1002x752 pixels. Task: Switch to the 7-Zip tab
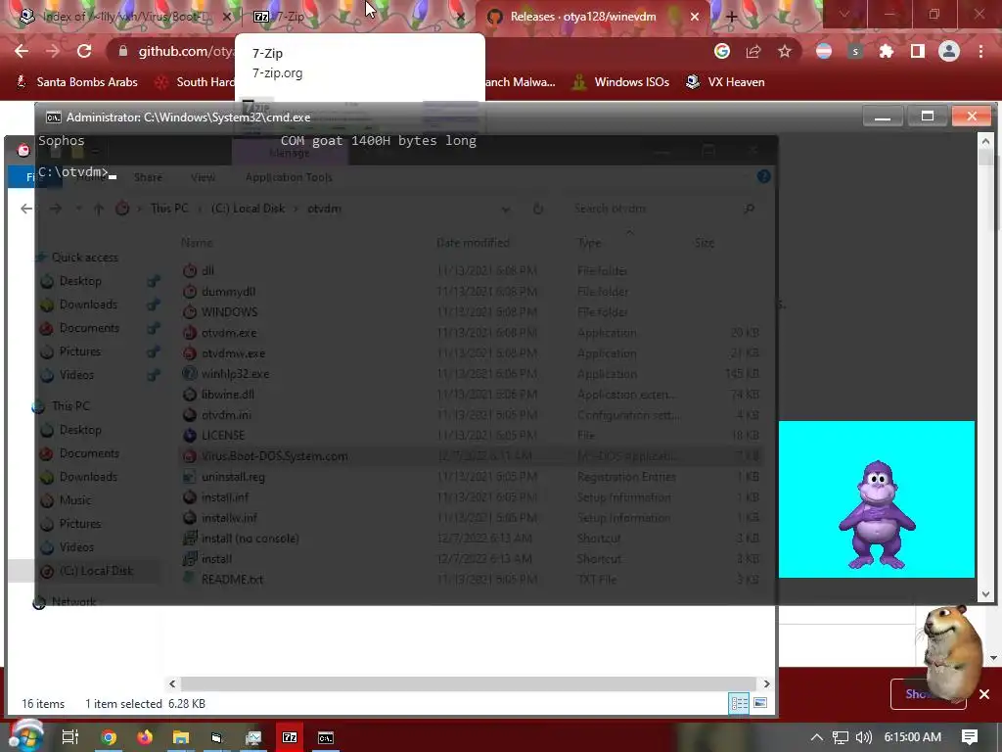[x=358, y=17]
